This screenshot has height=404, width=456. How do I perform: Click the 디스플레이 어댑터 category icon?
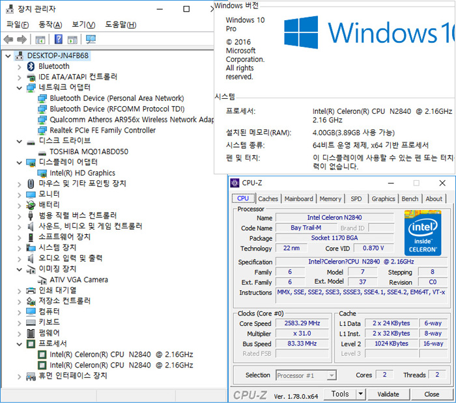31,163
